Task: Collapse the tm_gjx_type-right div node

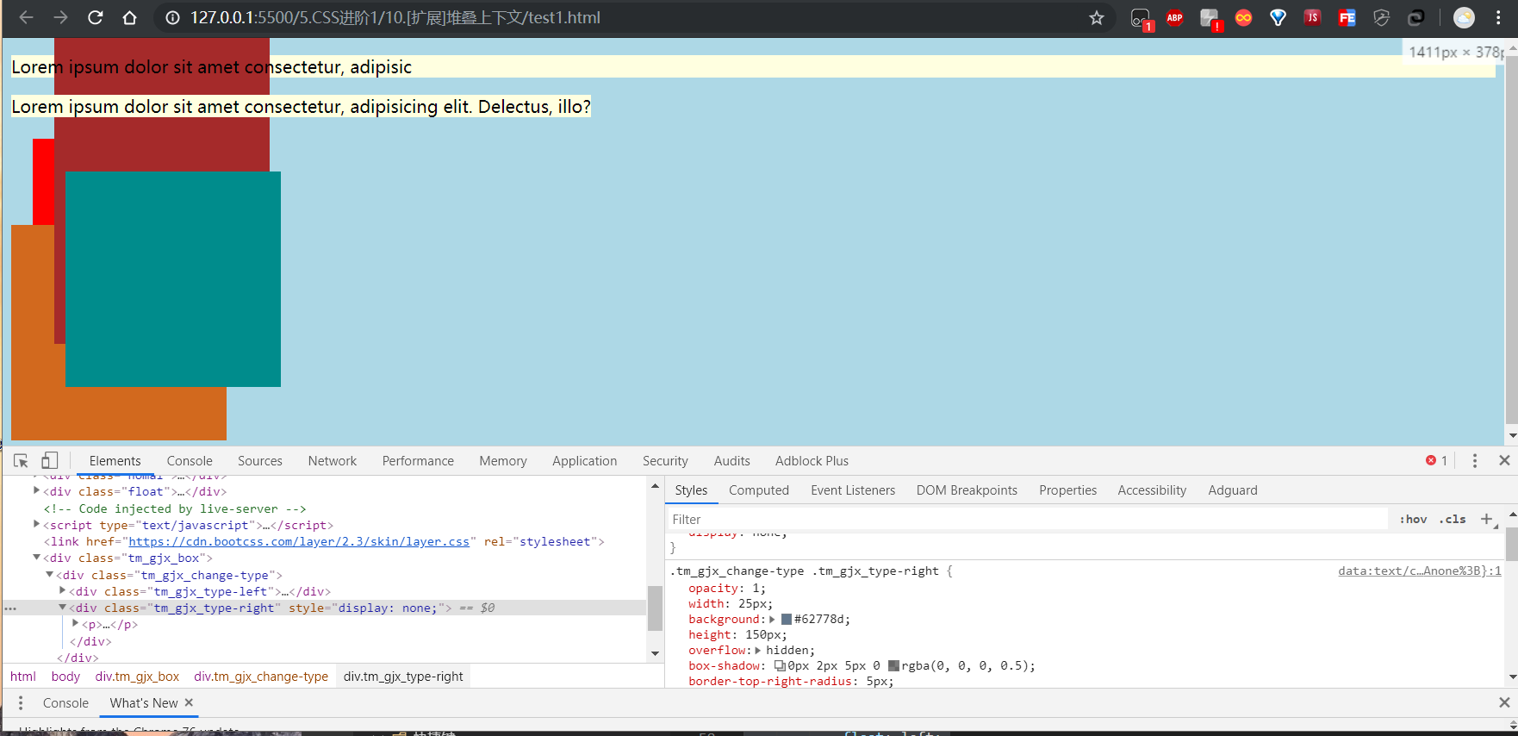Action: (62, 607)
